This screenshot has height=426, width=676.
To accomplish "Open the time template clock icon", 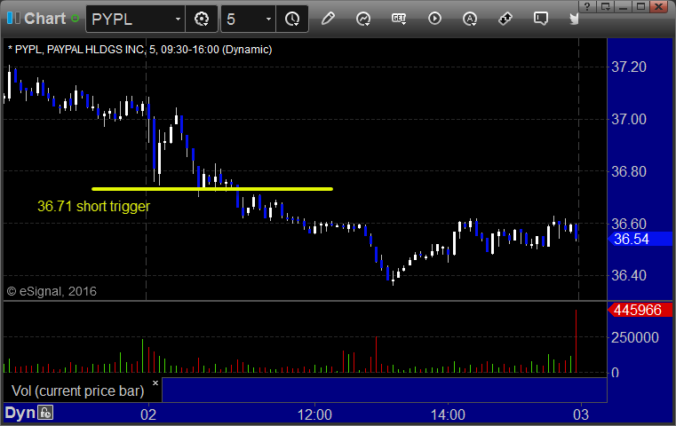I will [x=292, y=19].
